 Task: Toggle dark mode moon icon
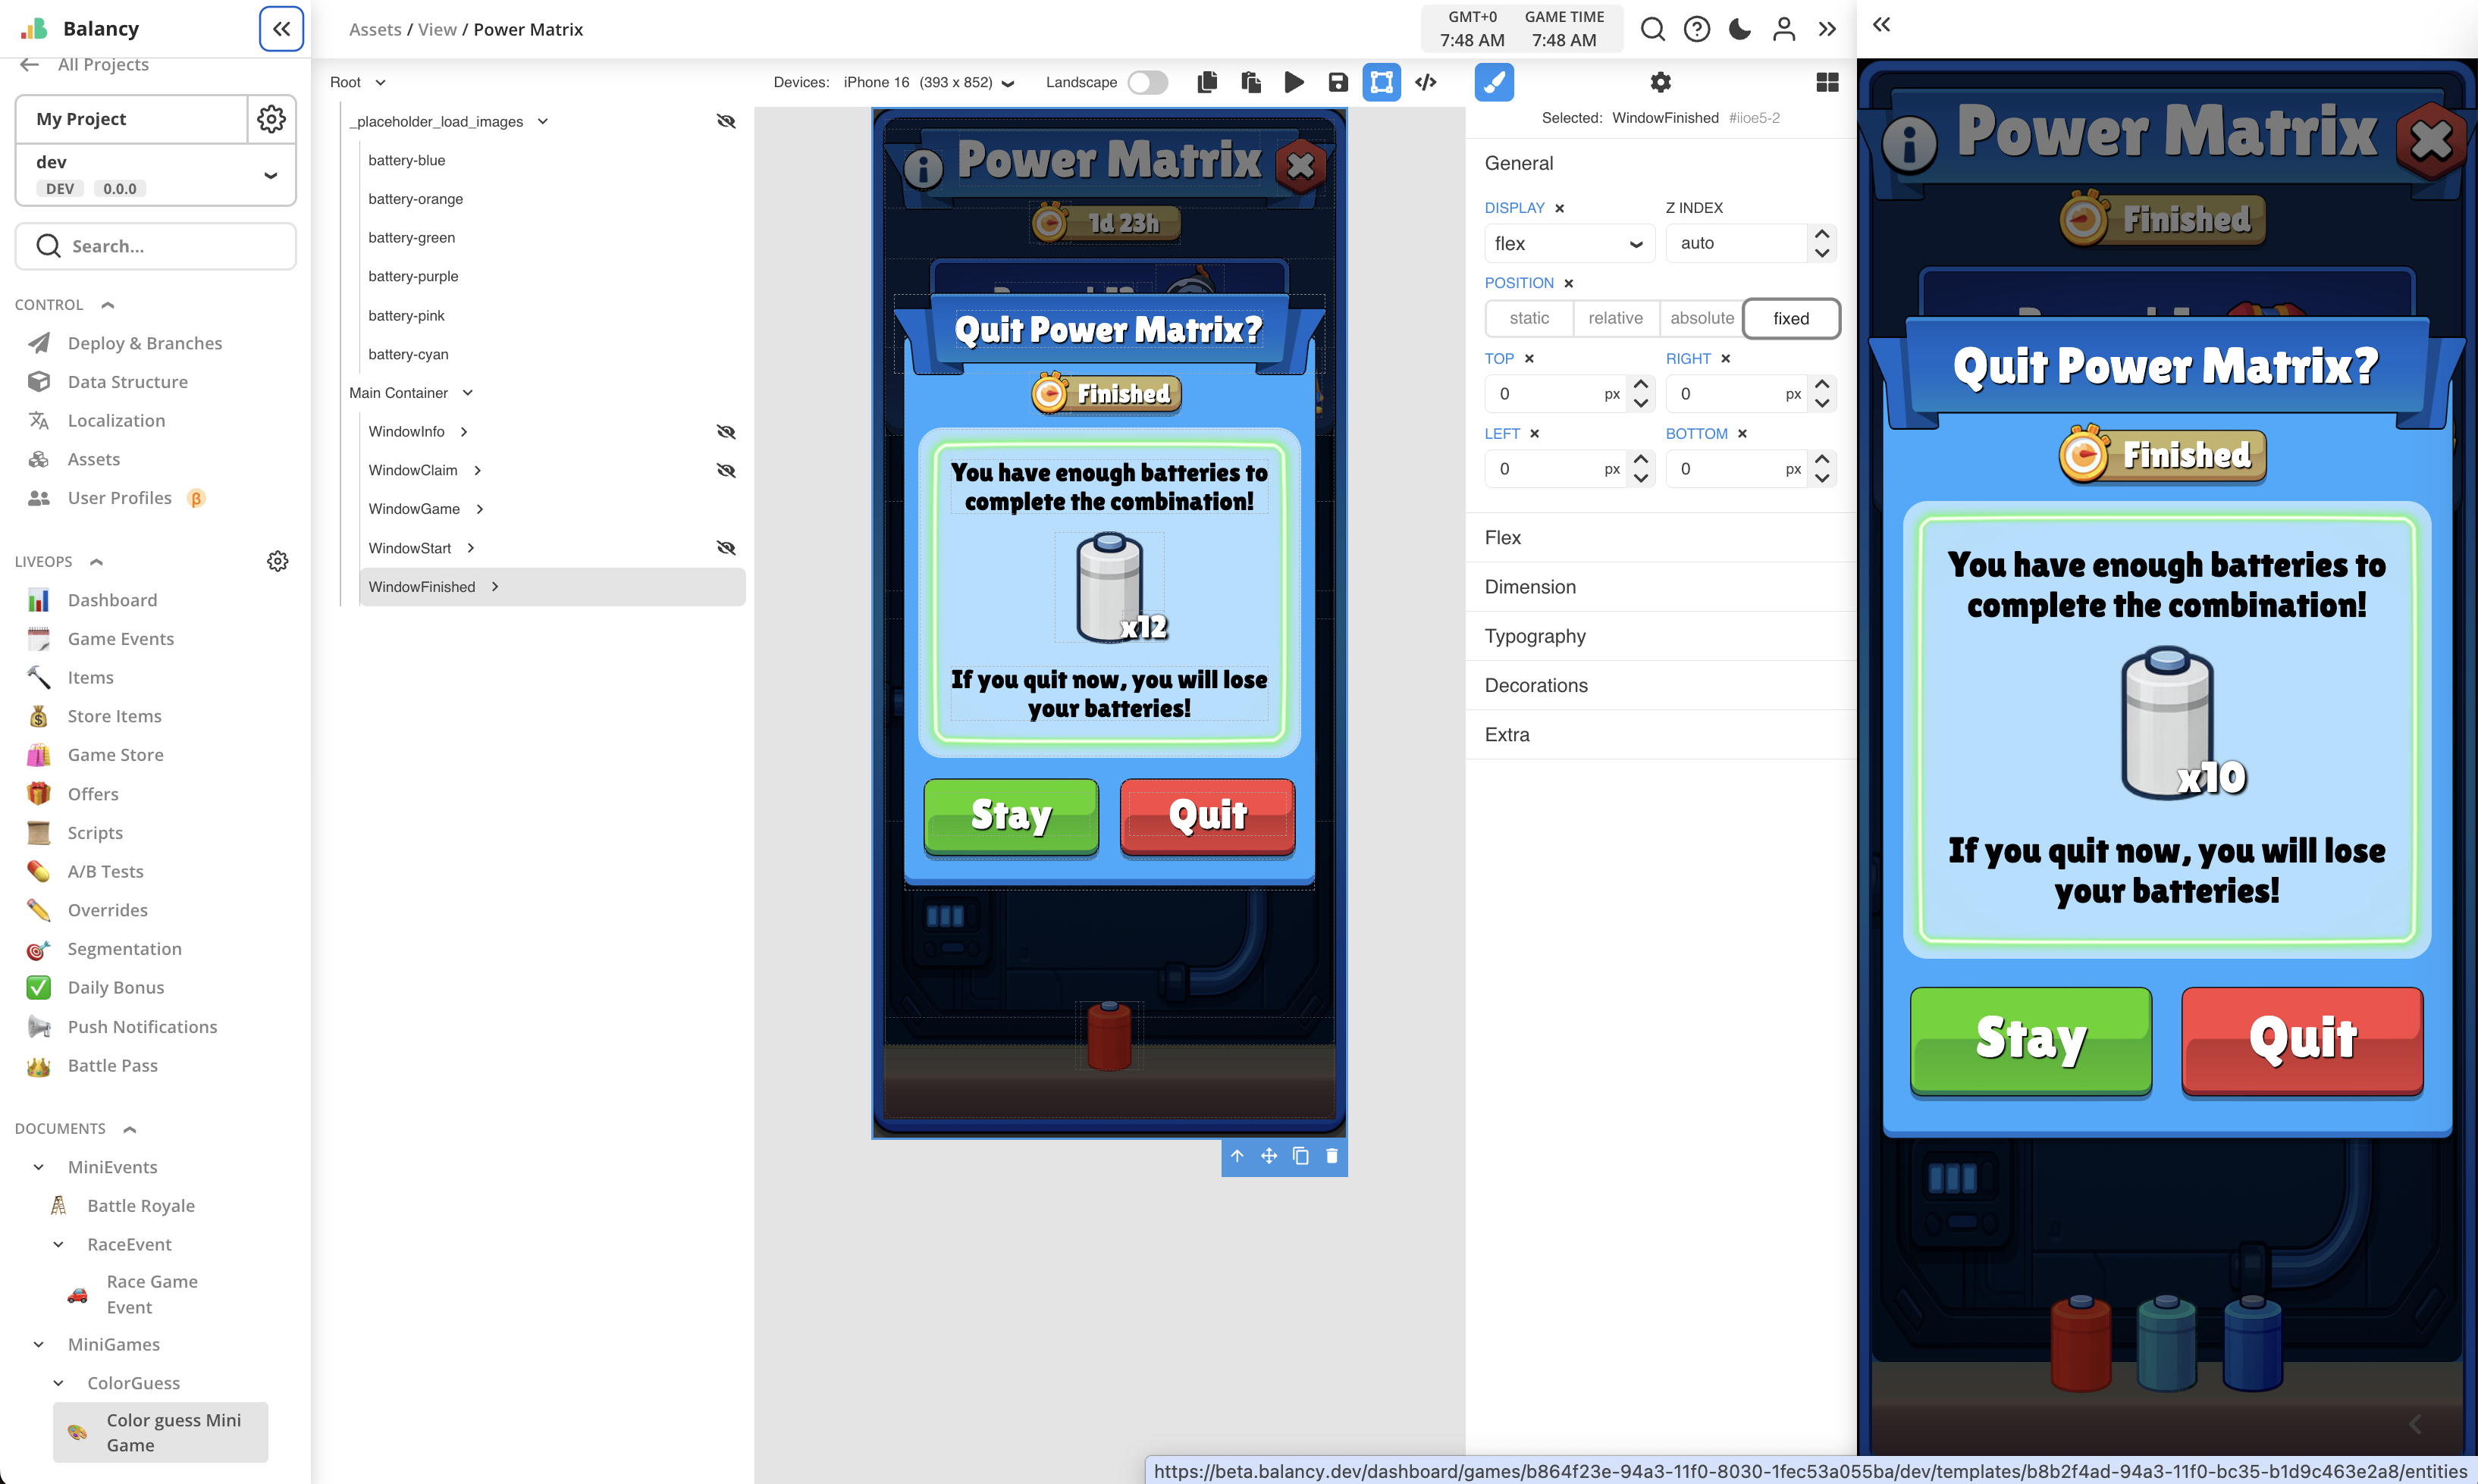1739,29
